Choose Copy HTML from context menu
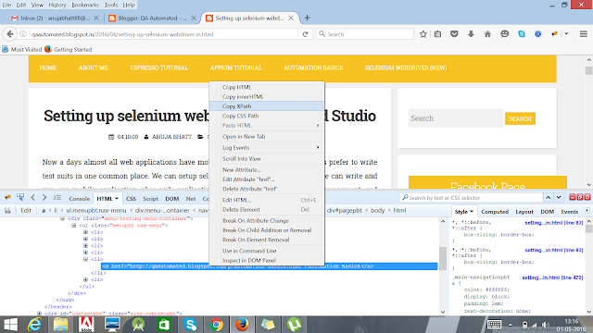 pos(267,87)
